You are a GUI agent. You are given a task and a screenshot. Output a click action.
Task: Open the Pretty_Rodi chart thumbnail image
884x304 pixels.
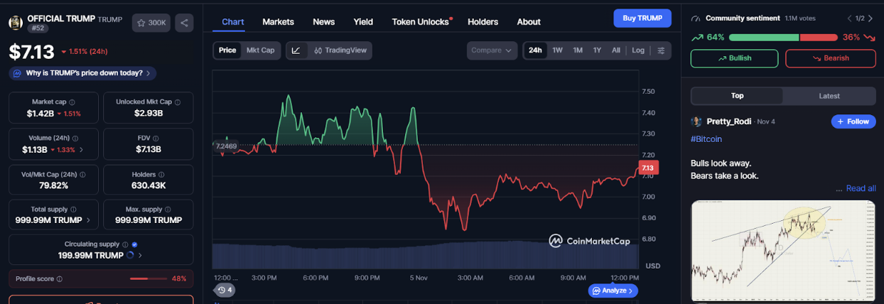click(x=782, y=249)
